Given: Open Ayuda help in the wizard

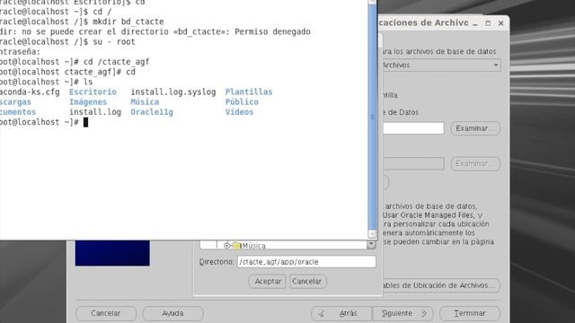Looking at the screenshot, I should [172, 313].
